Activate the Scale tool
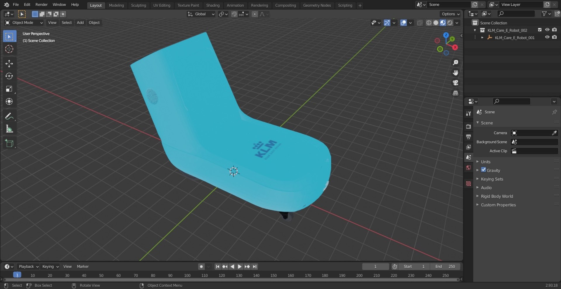This screenshot has height=289, width=561. 9,89
